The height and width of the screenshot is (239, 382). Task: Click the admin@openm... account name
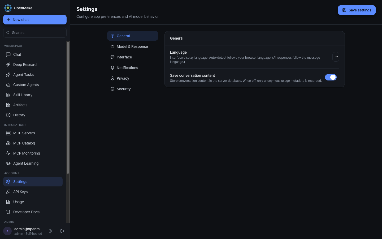point(28,229)
